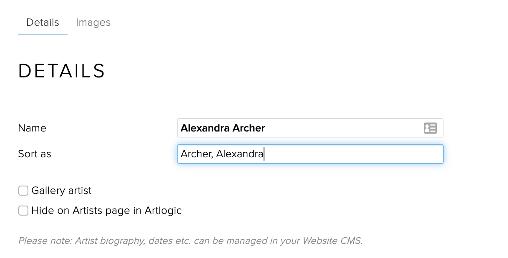Click the word Artlogic in checkbox label
This screenshot has width=508, height=258.
(163, 211)
